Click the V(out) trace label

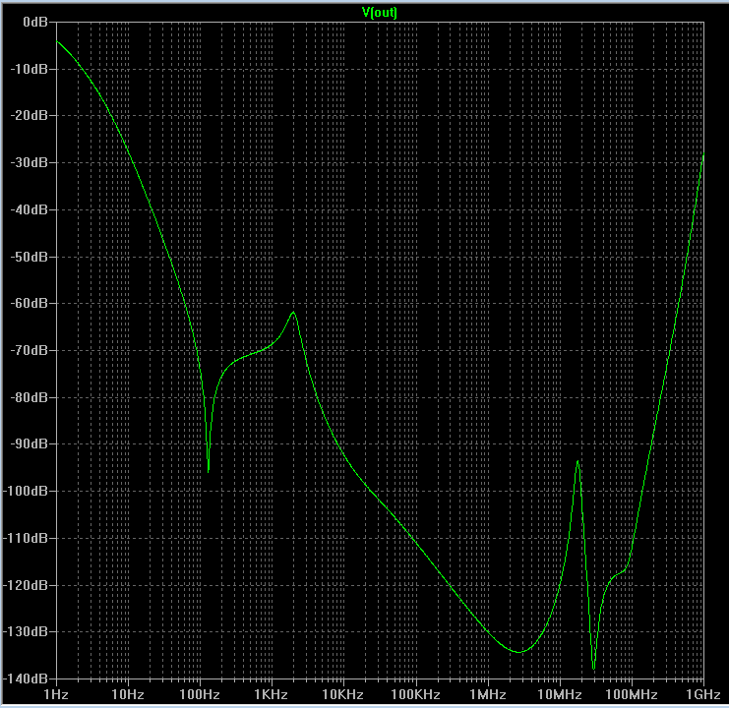click(380, 13)
